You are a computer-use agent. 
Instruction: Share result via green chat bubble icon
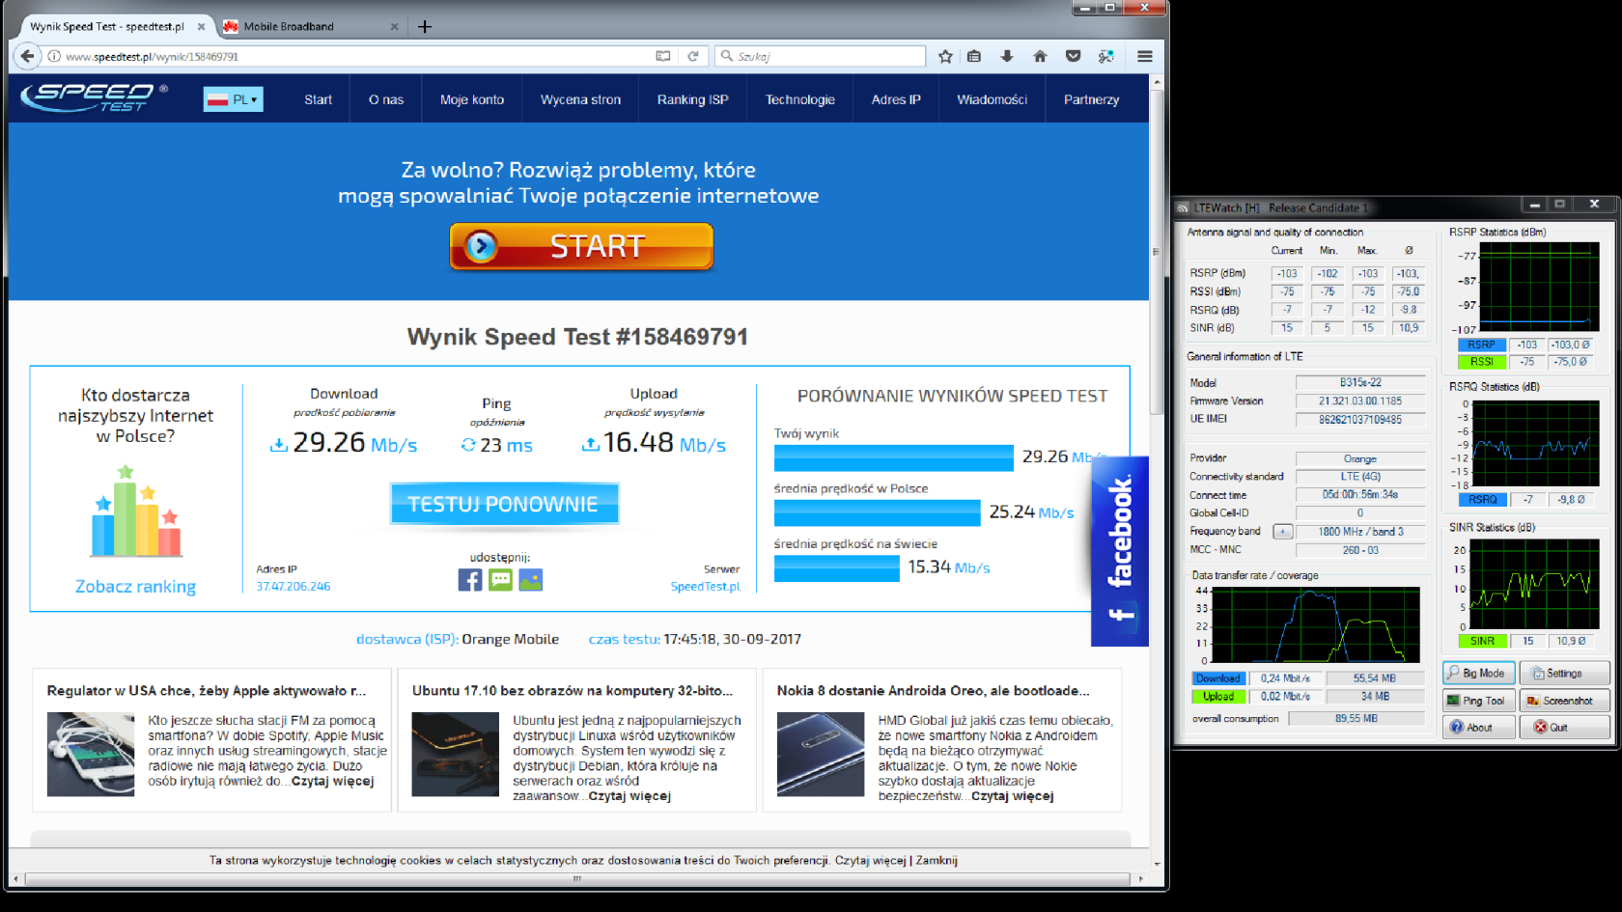point(500,580)
